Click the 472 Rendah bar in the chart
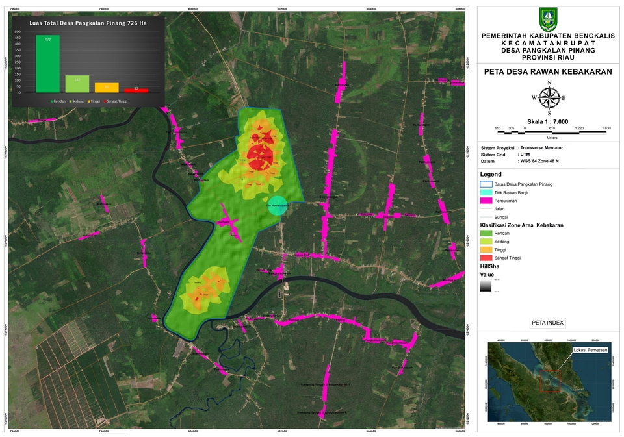Screen dimensions: 624x437 47,64
